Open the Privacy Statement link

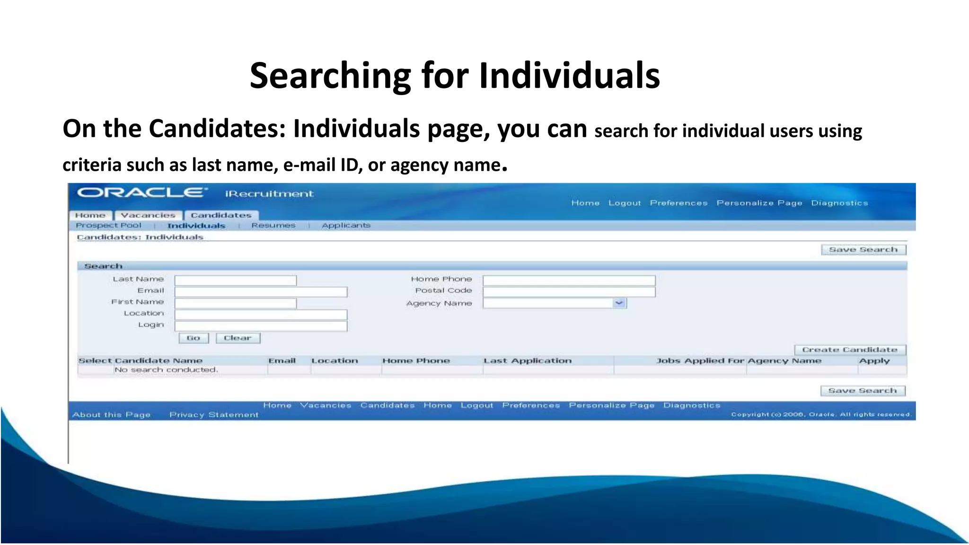(214, 415)
